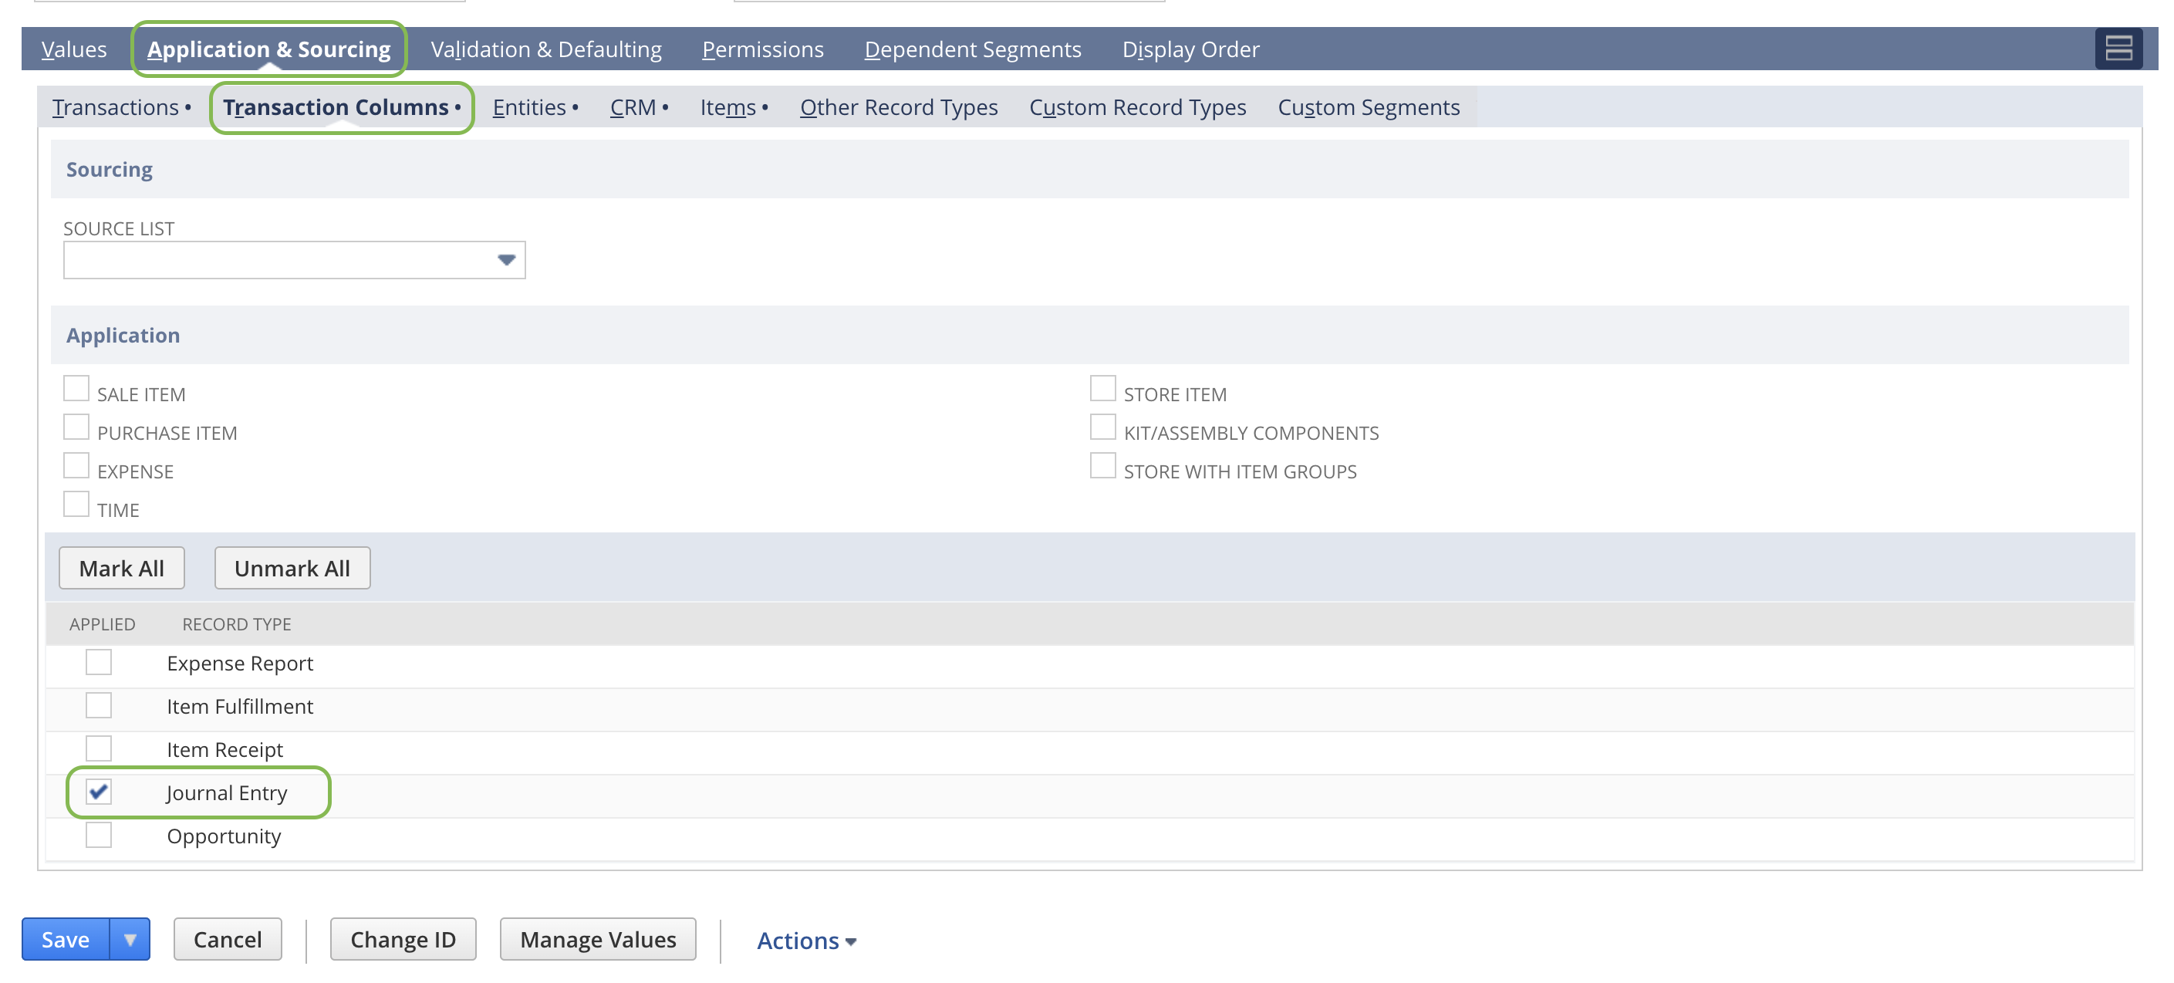Viewport: 2174px width, 983px height.
Task: Apply segment to Expense Report
Action: tap(99, 662)
